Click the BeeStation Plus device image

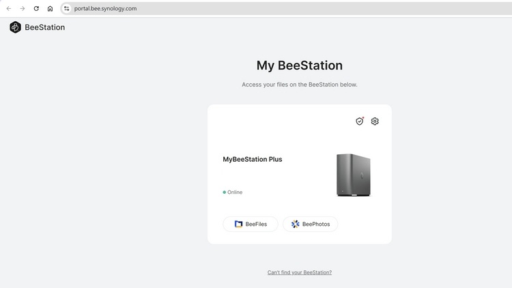[x=354, y=175]
